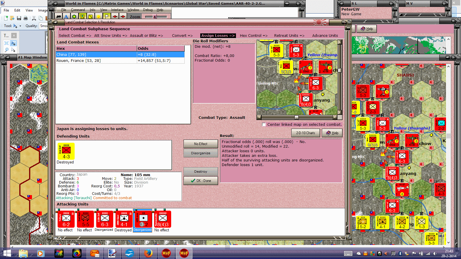Click the +14,857 (51,5:7) odds cell
Image resolution: width=461 pixels, height=259 pixels.
click(160, 61)
